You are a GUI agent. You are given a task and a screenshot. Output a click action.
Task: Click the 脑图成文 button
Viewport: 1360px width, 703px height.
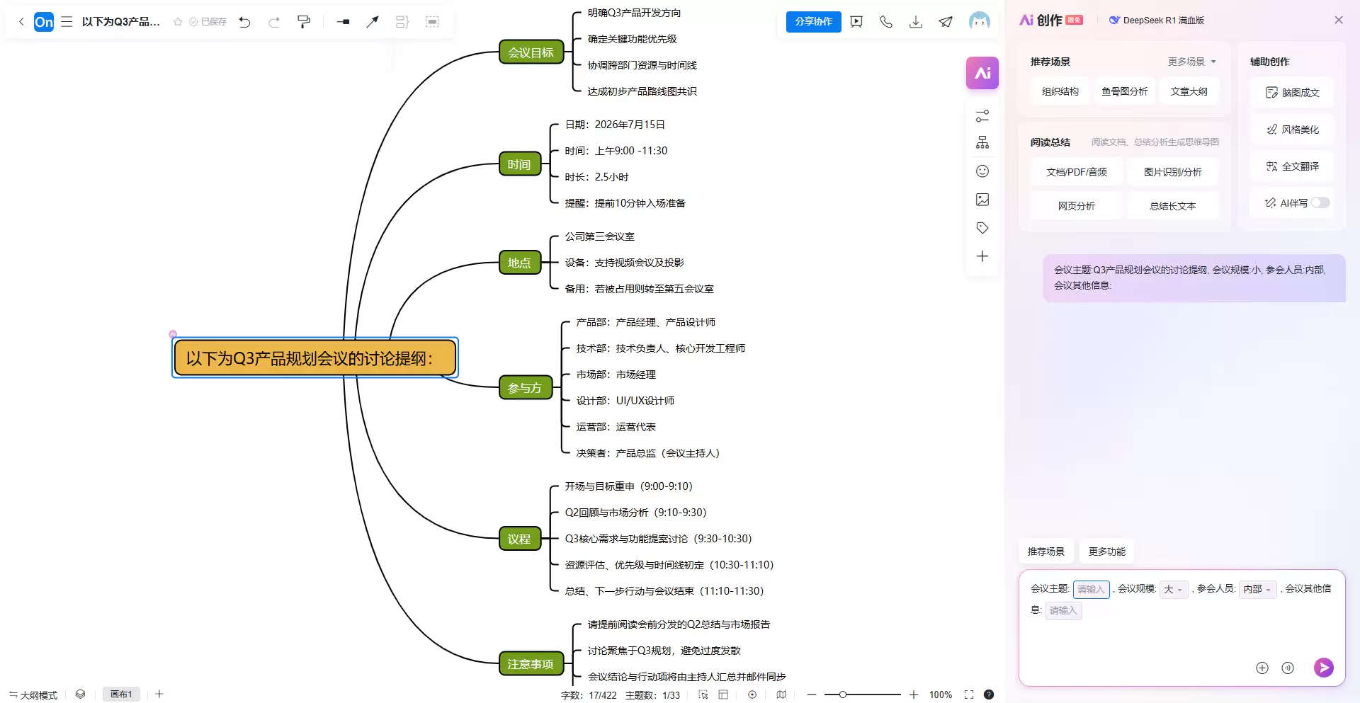tap(1292, 92)
